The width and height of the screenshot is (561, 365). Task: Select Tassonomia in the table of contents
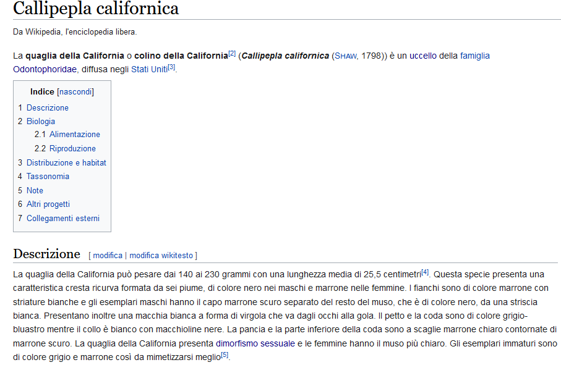click(48, 176)
